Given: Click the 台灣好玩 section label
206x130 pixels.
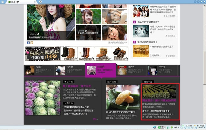Looking at the screenshot, I should (x=69, y=103).
